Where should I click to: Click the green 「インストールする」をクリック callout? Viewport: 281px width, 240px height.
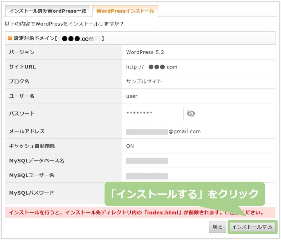click(x=184, y=194)
